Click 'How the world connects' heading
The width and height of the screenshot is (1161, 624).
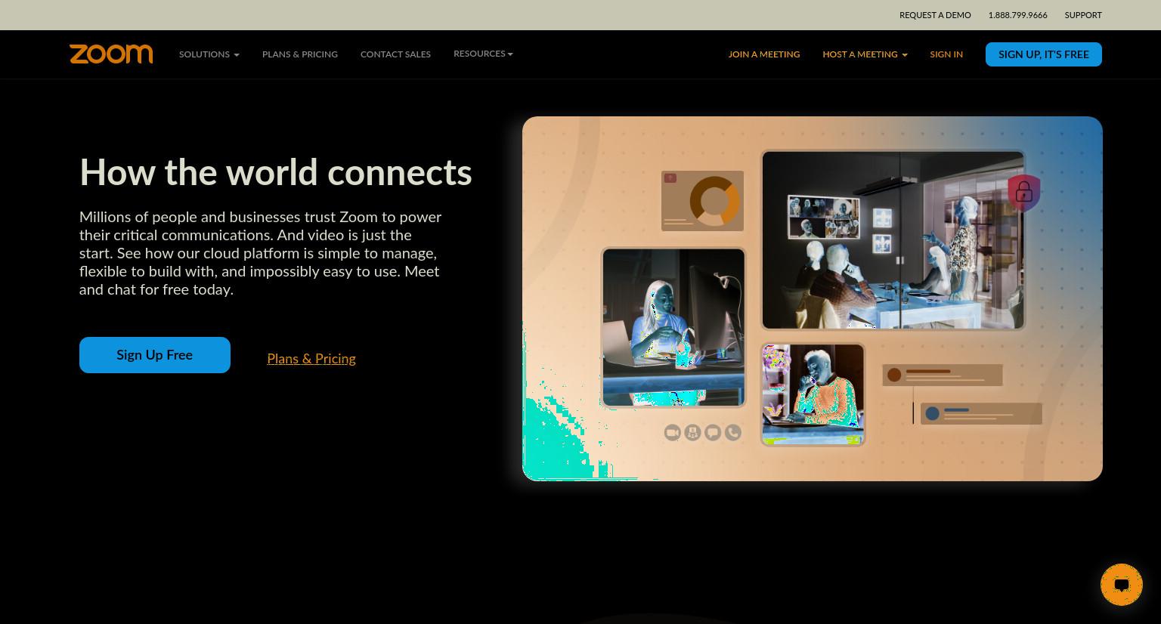[x=276, y=172]
